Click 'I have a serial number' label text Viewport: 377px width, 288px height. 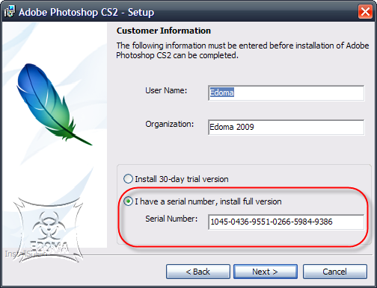[x=208, y=201]
